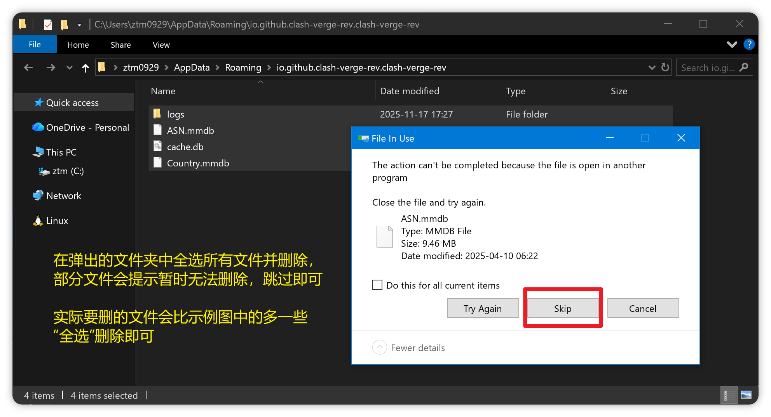This screenshot has height=417, width=771.
Task: Click the Back navigation arrow
Action: click(x=28, y=67)
